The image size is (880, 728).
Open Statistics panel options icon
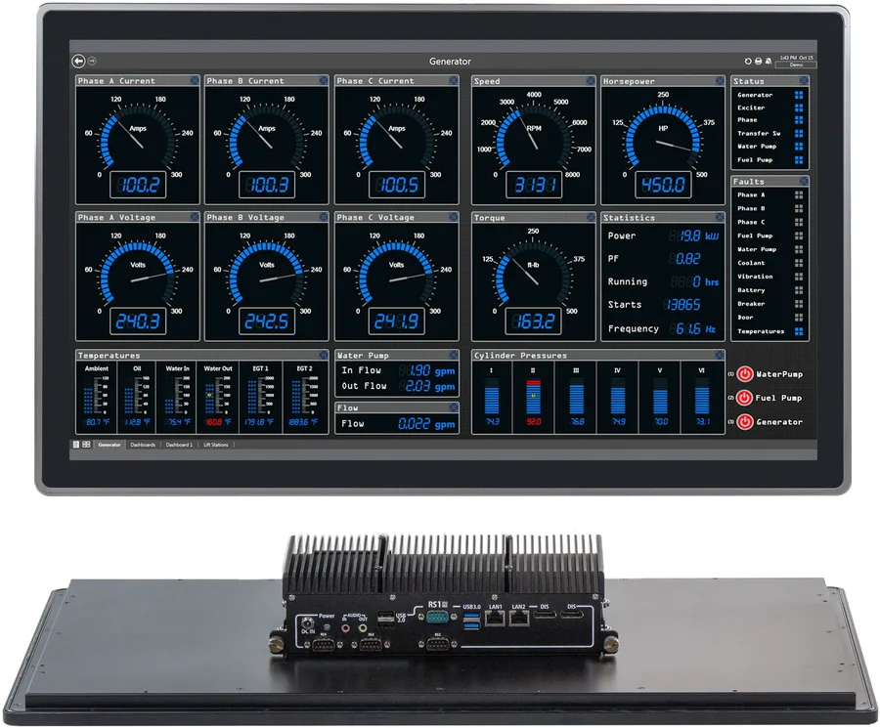(720, 218)
